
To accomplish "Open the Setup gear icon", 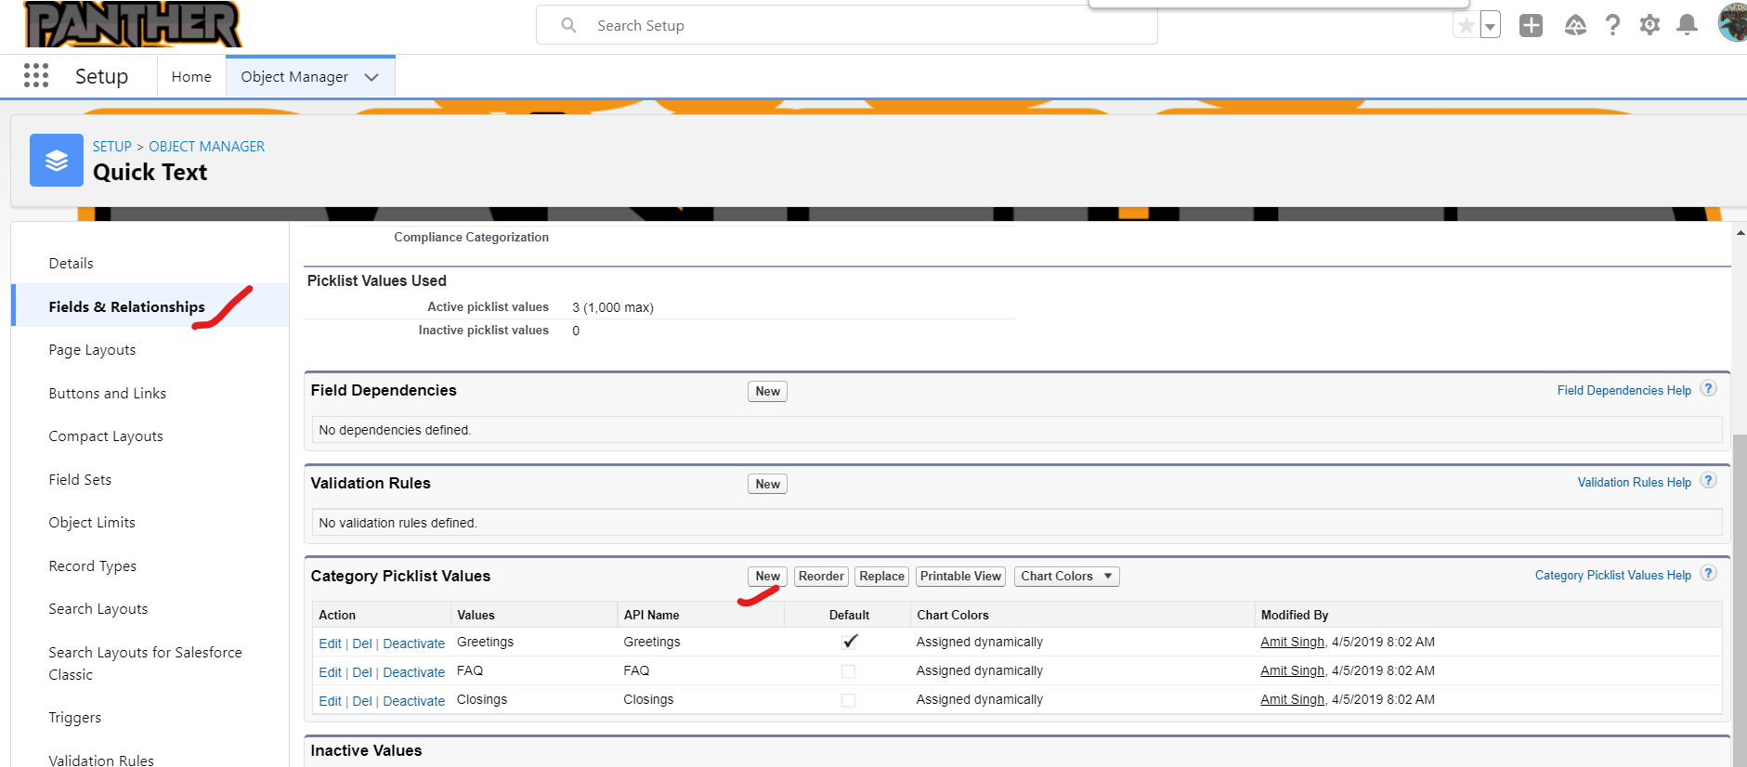I will [1649, 26].
